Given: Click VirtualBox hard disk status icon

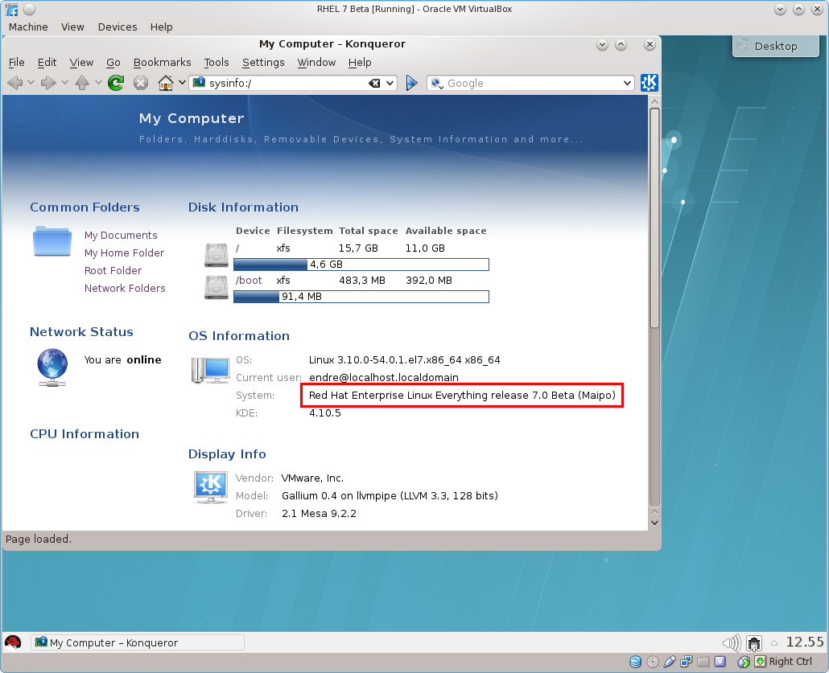Looking at the screenshot, I should coord(636,662).
